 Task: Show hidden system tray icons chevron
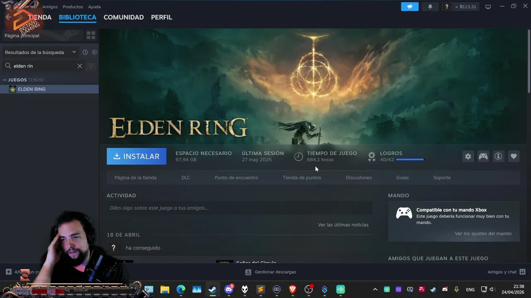pyautogui.click(x=375, y=289)
